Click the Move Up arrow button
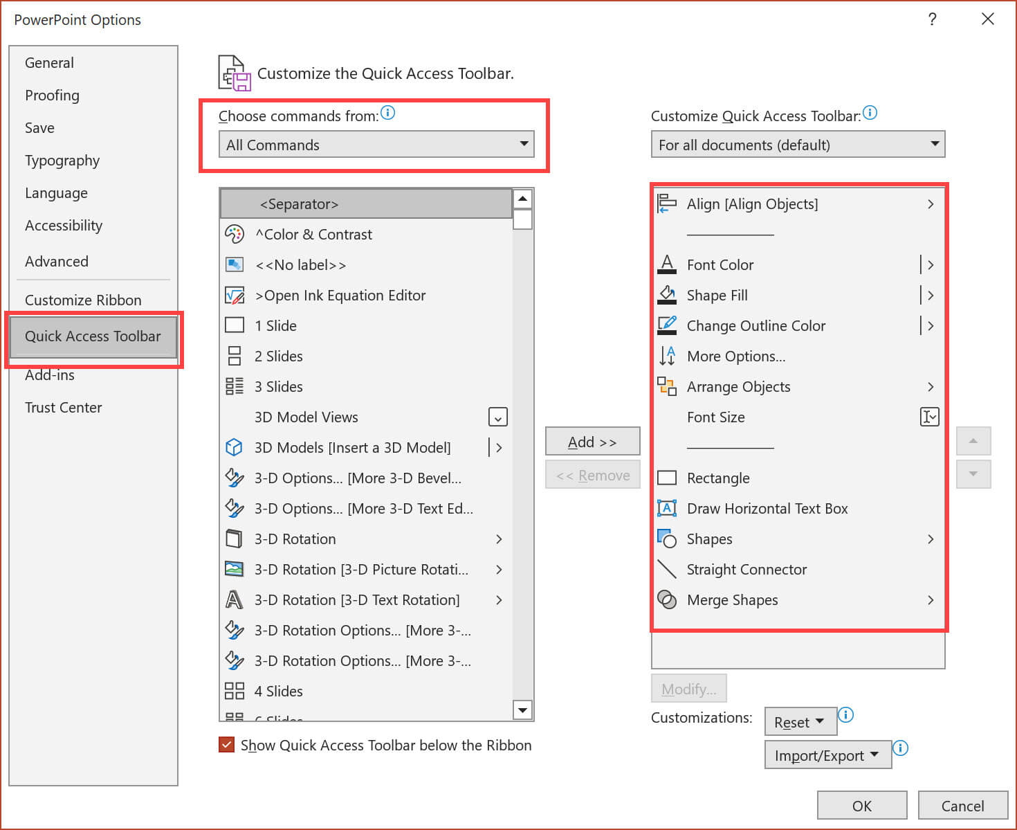Viewport: 1017px width, 830px height. pos(973,441)
